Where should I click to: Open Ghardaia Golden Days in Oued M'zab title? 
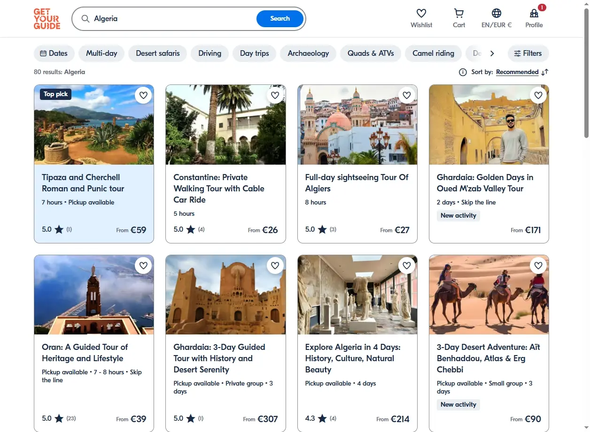(x=485, y=183)
